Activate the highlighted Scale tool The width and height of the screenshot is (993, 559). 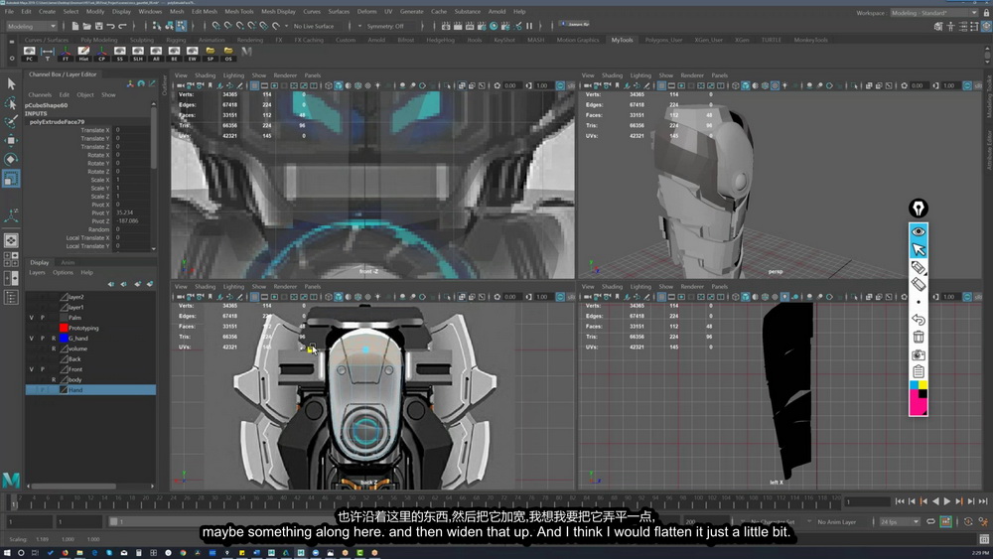[11, 179]
